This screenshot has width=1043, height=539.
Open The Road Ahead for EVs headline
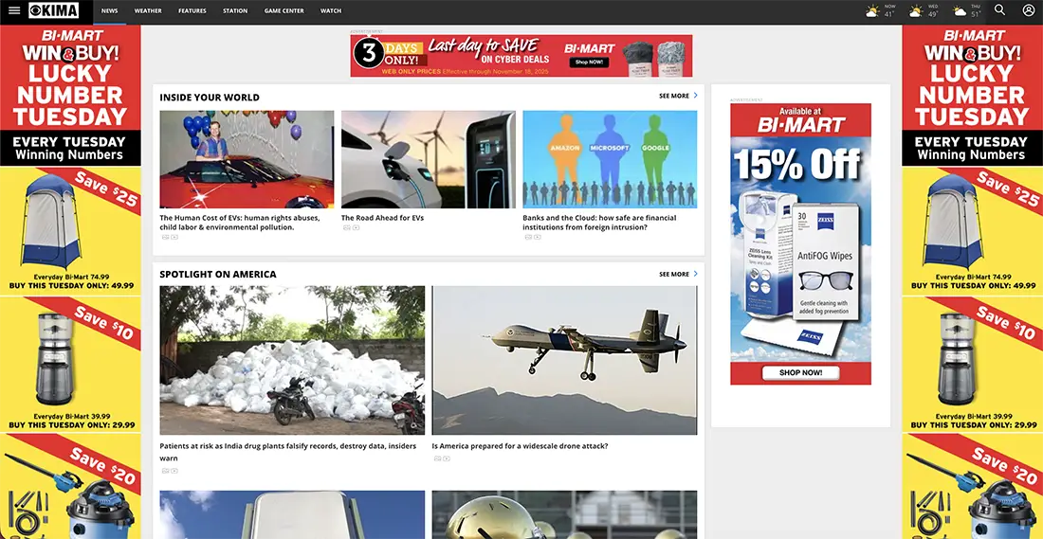382,218
